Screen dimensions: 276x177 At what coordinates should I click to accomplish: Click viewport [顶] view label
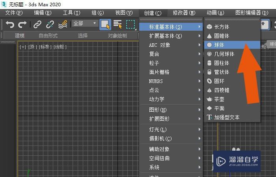tap(33, 47)
